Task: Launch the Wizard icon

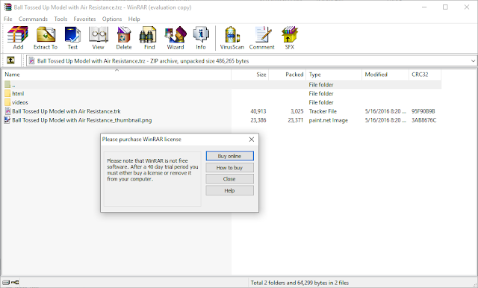Action: pyautogui.click(x=176, y=38)
